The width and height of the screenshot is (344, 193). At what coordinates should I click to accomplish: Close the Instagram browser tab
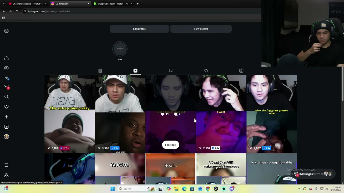(88, 4)
